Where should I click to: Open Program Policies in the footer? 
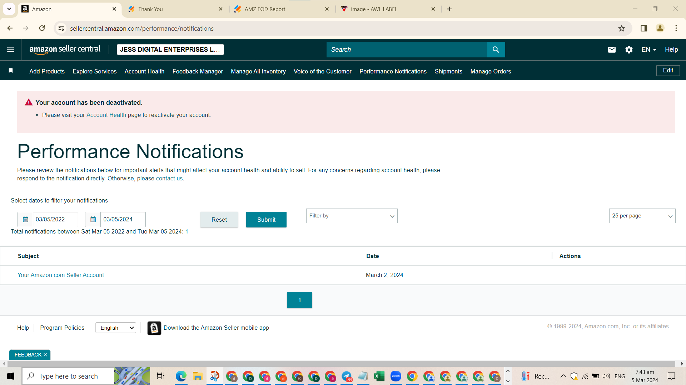[62, 328]
